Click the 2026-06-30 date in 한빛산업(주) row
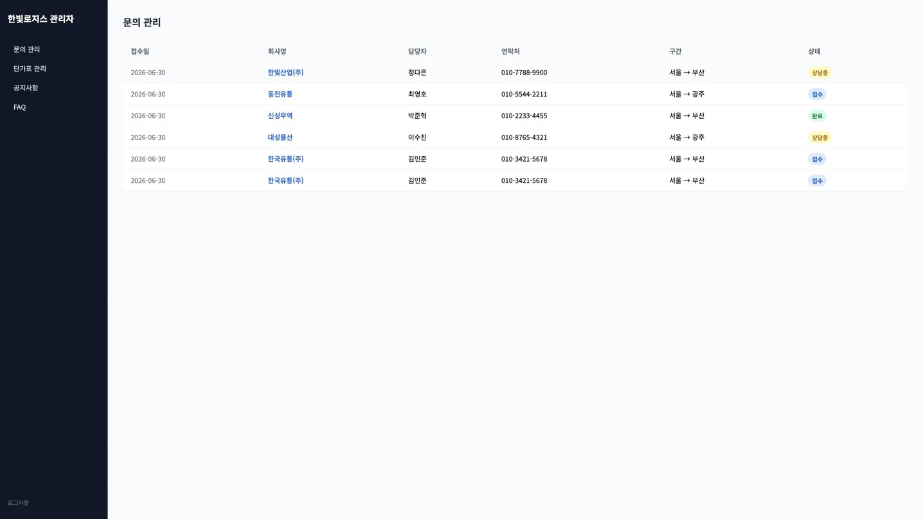Image resolution: width=923 pixels, height=519 pixels. [148, 73]
